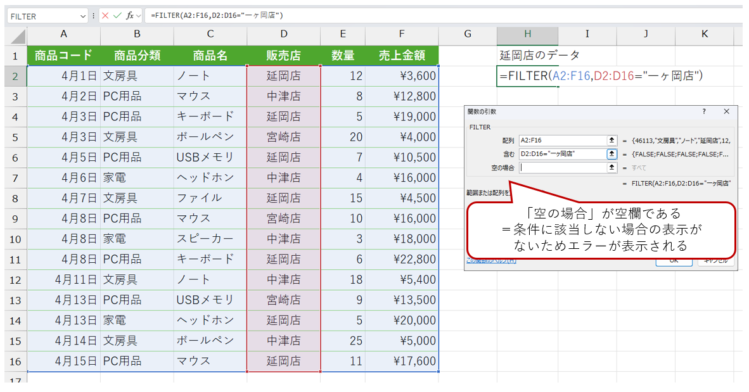Close the 関数の引数 dialog
The height and width of the screenshot is (392, 749).
click(x=727, y=111)
